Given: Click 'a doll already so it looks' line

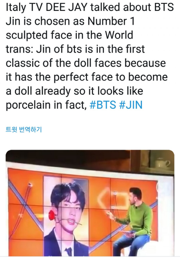Looking at the screenshot, I should coord(74,91).
